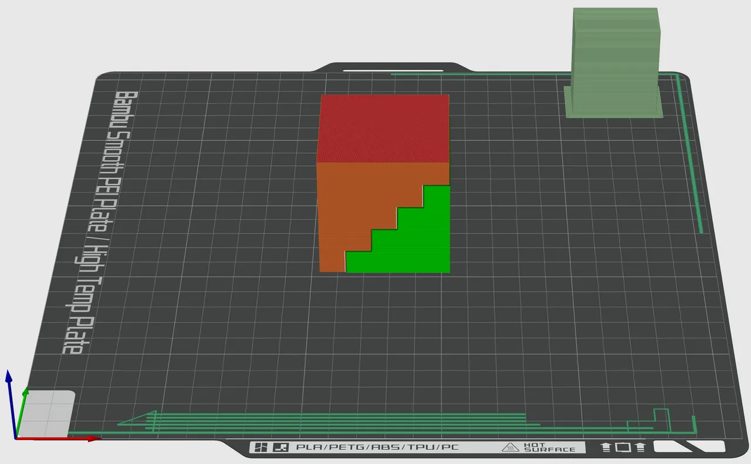Click the HOT SURFACE text warning
The height and width of the screenshot is (464, 751).
click(552, 446)
